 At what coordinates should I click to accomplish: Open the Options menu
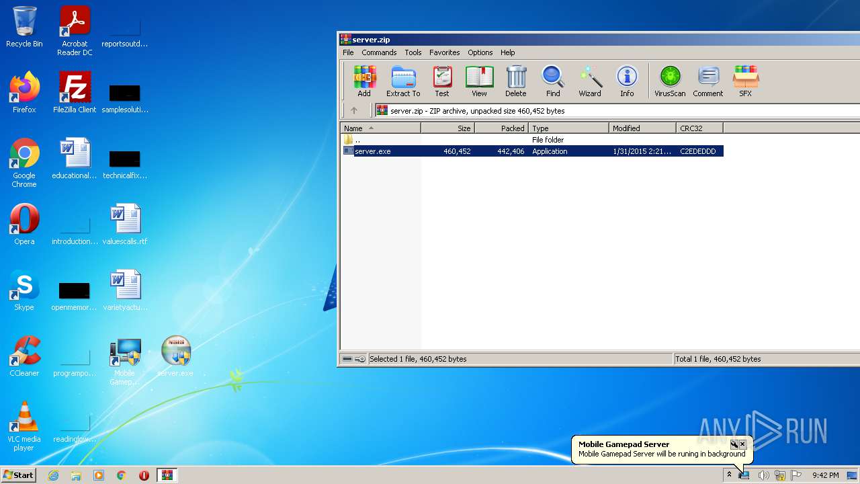tap(480, 52)
